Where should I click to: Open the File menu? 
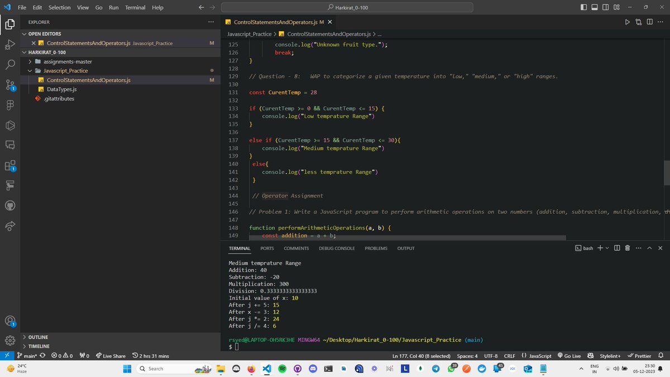[x=22, y=7]
